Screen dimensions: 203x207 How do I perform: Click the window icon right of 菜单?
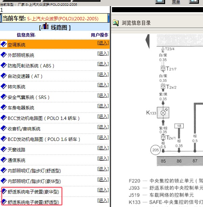pos(194,2)
